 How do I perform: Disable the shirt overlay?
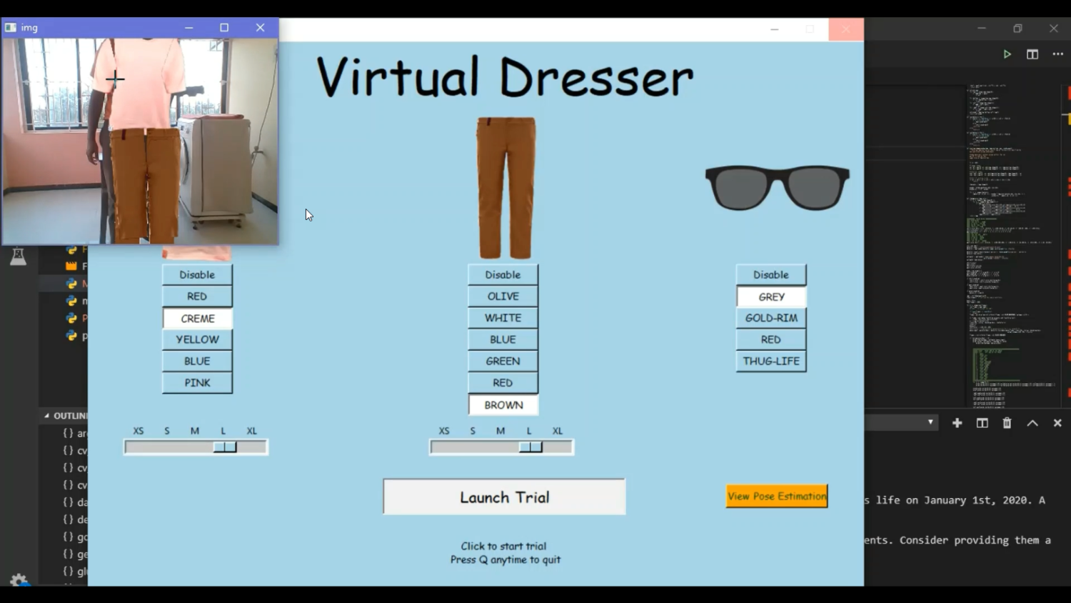click(x=196, y=274)
